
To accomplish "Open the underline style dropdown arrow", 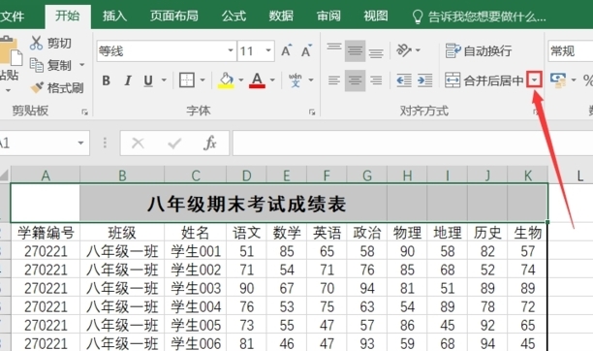I will tap(164, 80).
